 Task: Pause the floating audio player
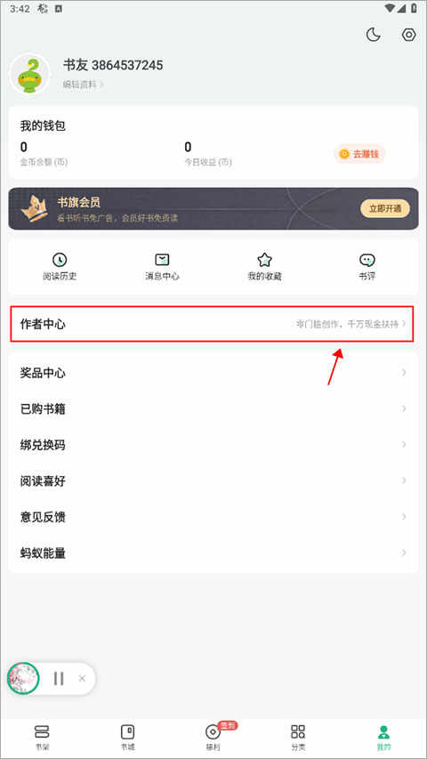59,679
